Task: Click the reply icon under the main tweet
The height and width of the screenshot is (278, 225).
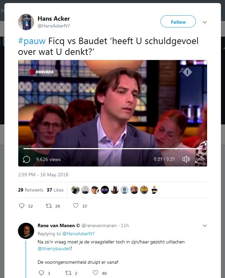Action: pos(22,206)
